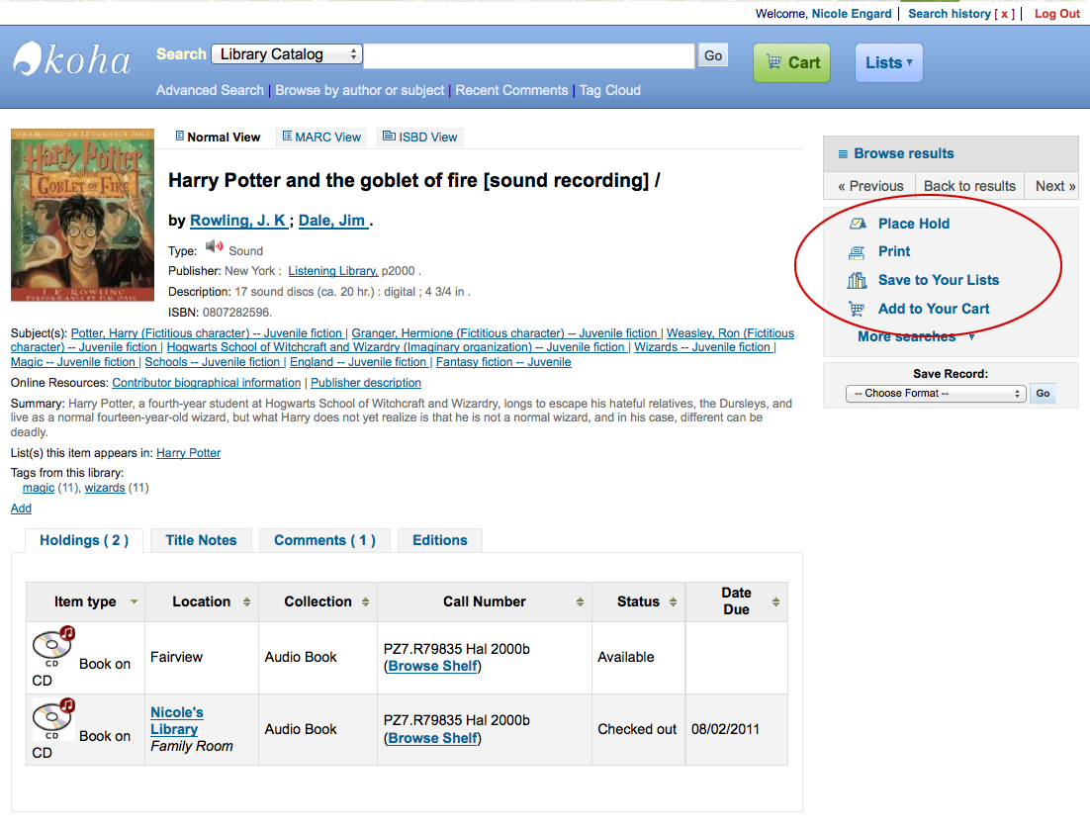Click the Koha logo
1090x831 pixels.
[x=72, y=59]
